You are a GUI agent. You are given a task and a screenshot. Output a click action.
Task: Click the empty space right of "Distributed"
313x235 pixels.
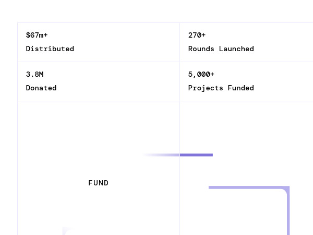pyautogui.click(x=130, y=49)
